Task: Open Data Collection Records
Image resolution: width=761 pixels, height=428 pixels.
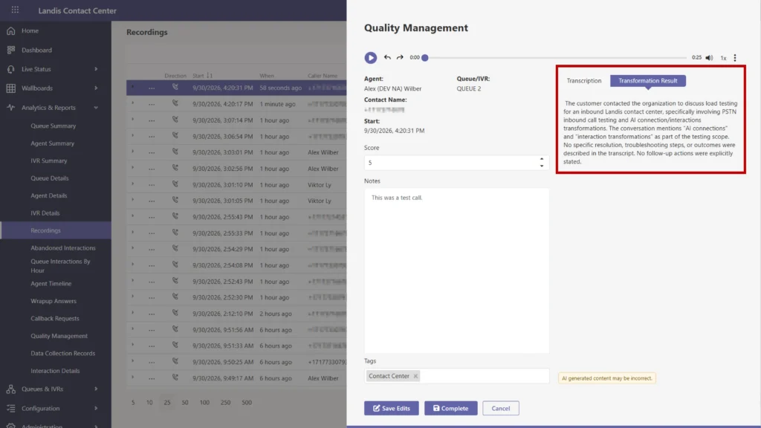Action: click(x=62, y=353)
